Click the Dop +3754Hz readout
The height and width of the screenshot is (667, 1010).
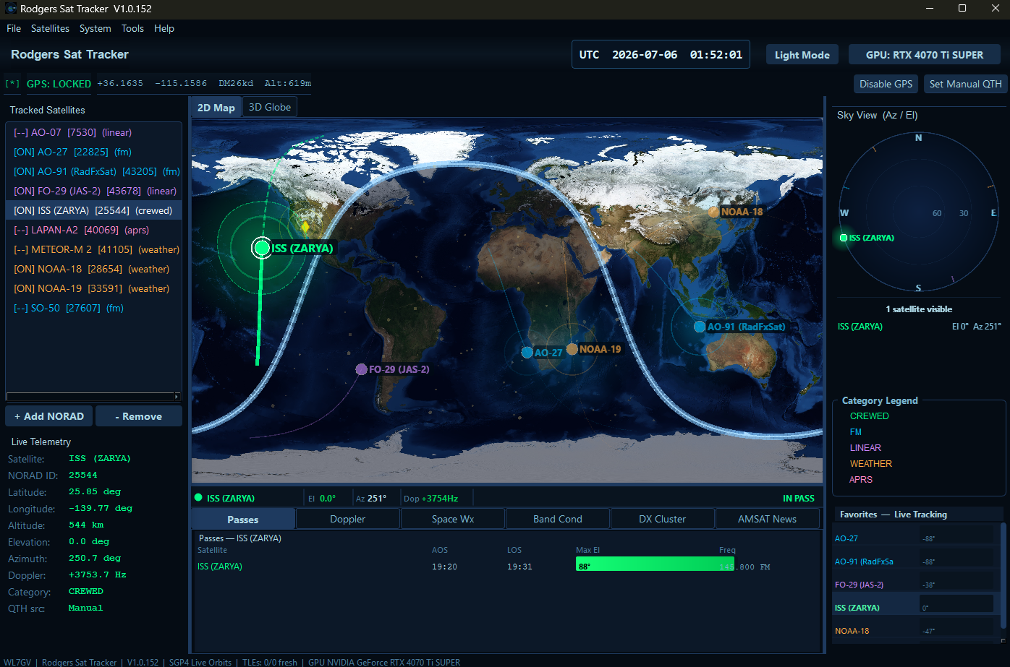[430, 498]
